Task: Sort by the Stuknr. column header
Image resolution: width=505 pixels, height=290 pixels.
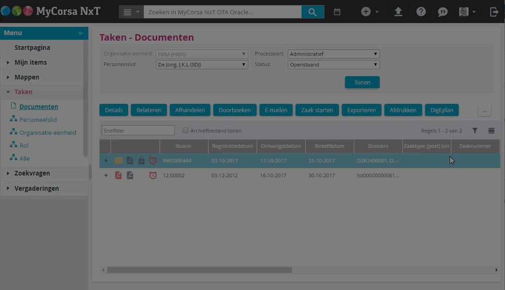Action: pos(184,146)
